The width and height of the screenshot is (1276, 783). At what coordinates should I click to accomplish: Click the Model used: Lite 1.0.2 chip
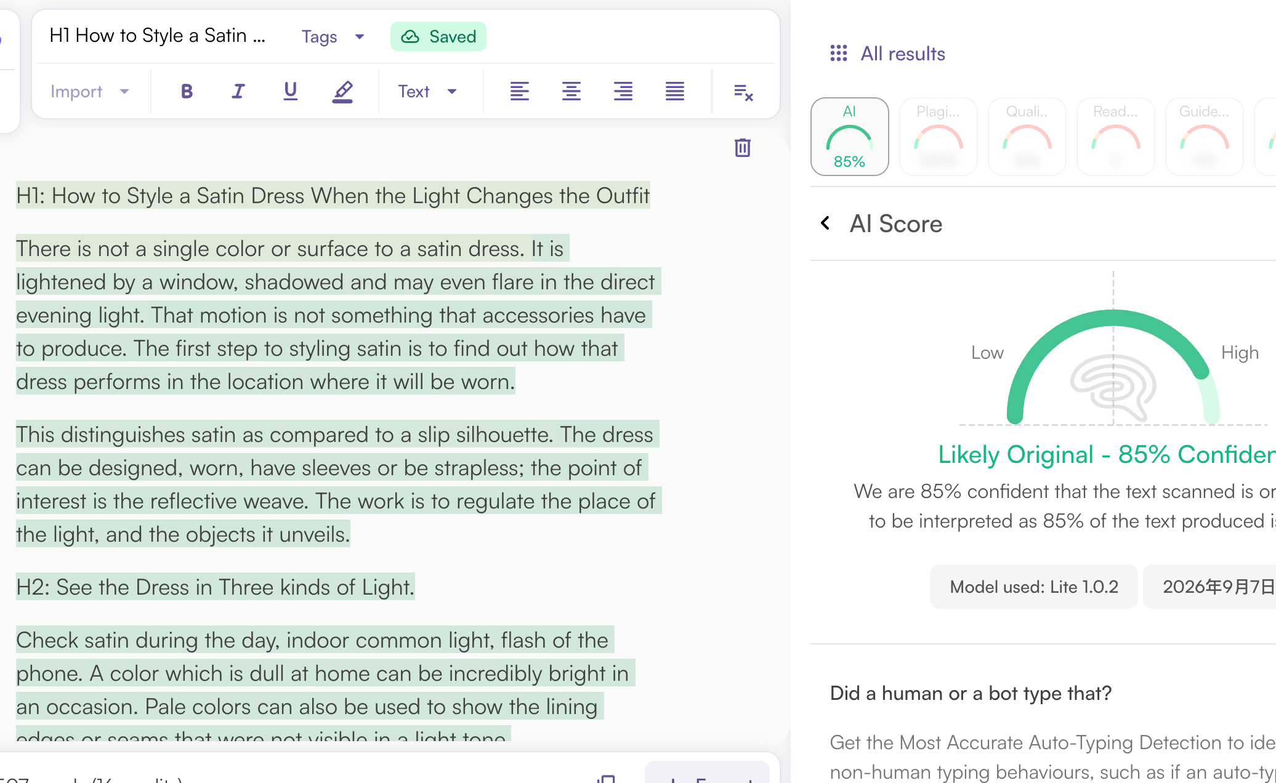1033,587
